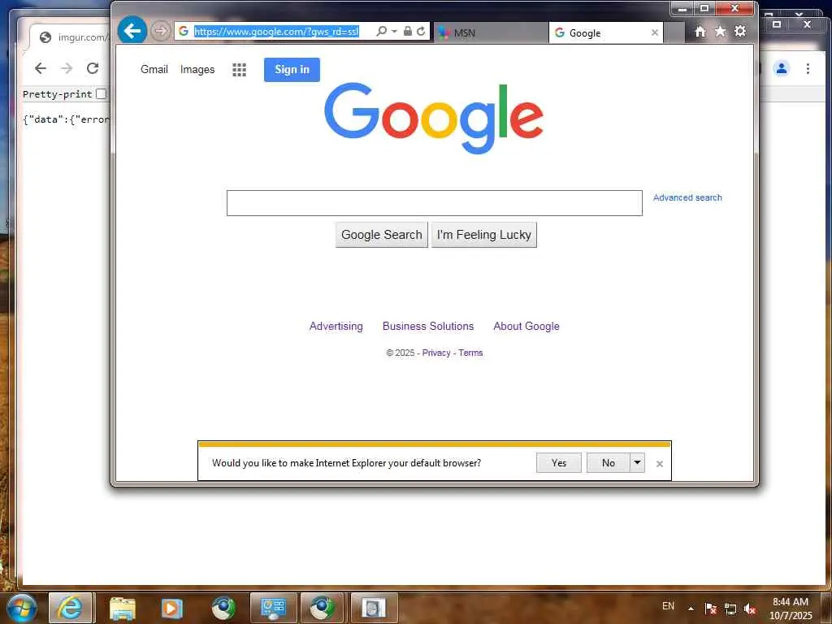Click Internet Explorer taskbar icon
The width and height of the screenshot is (832, 624).
[x=71, y=608]
